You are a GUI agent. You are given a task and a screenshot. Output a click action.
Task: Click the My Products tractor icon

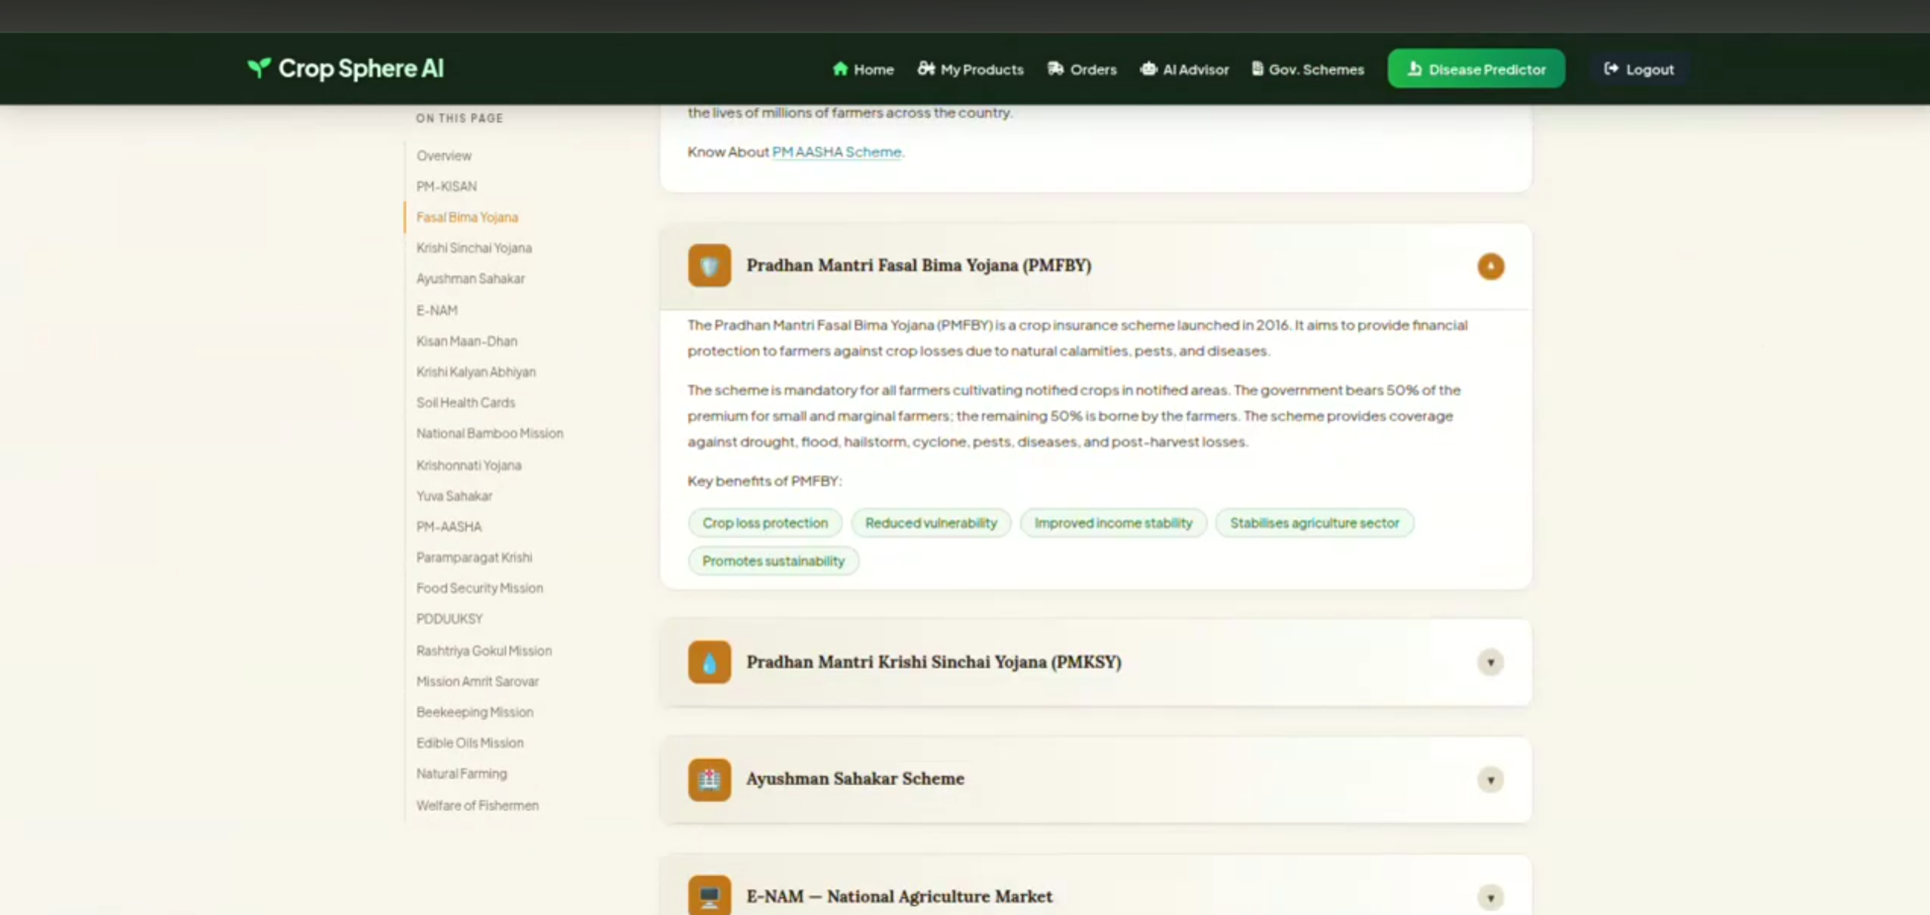[x=926, y=69]
